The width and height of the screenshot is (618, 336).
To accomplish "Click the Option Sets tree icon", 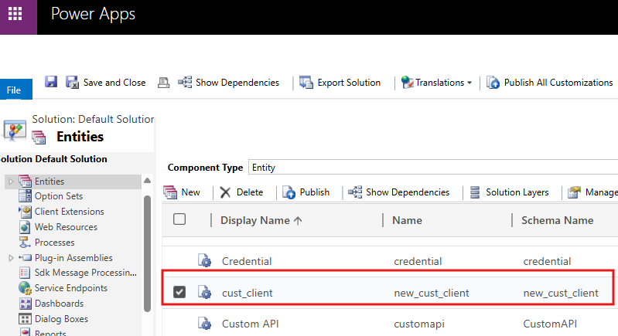I will pyautogui.click(x=26, y=196).
